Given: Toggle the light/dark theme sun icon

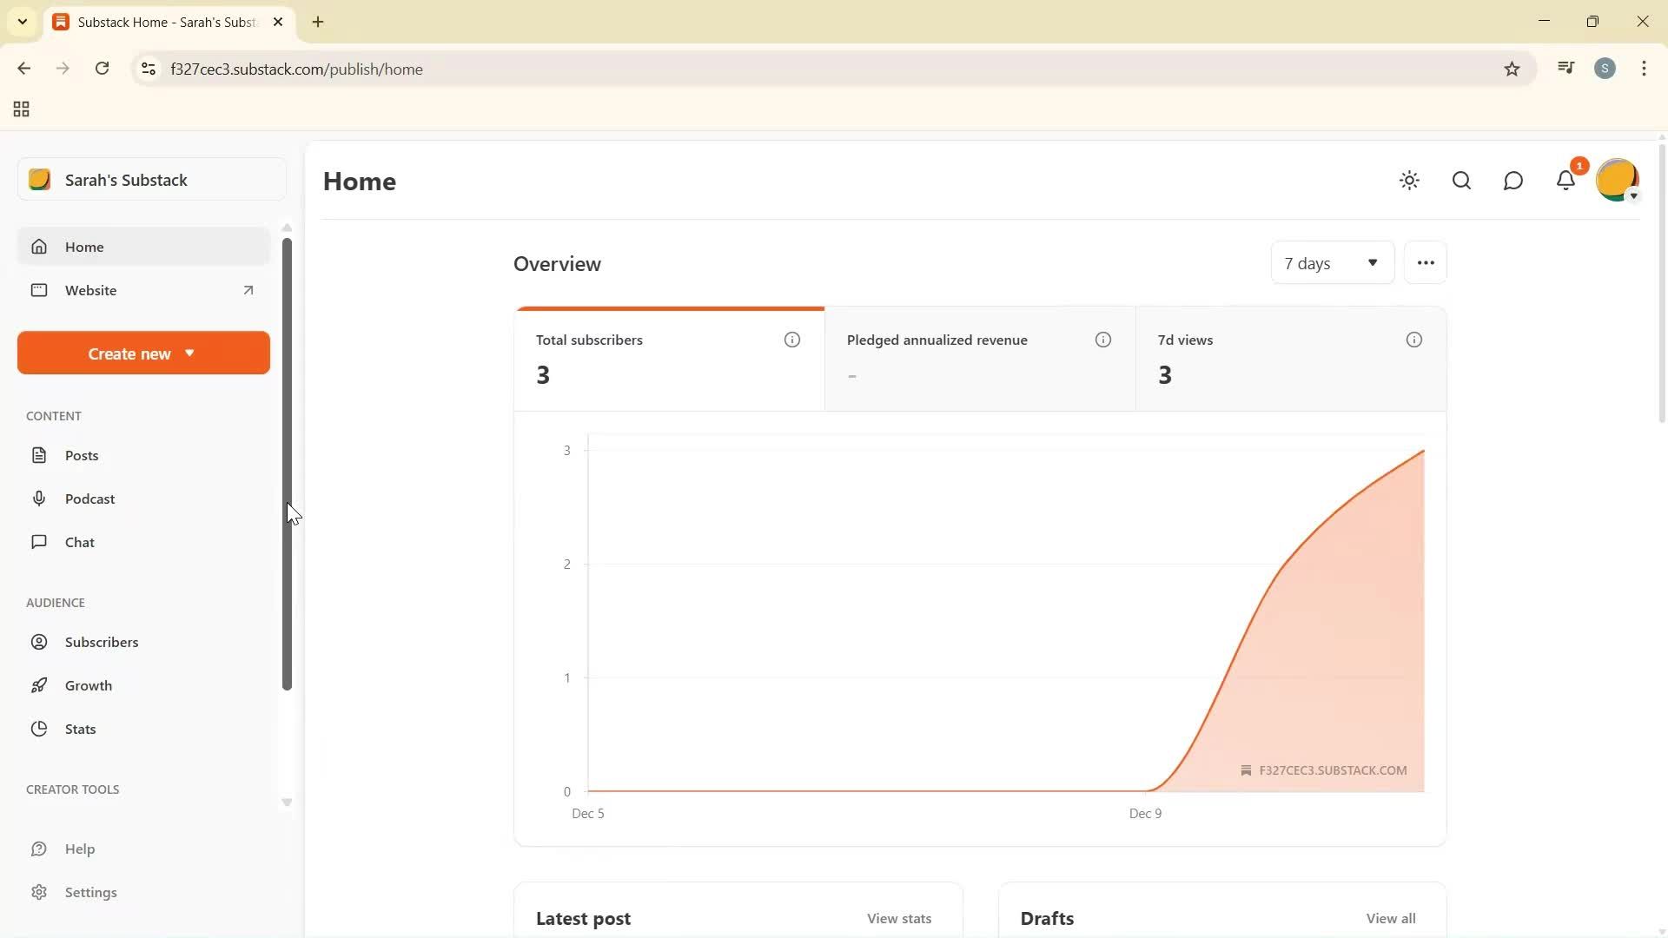Looking at the screenshot, I should [1409, 181].
